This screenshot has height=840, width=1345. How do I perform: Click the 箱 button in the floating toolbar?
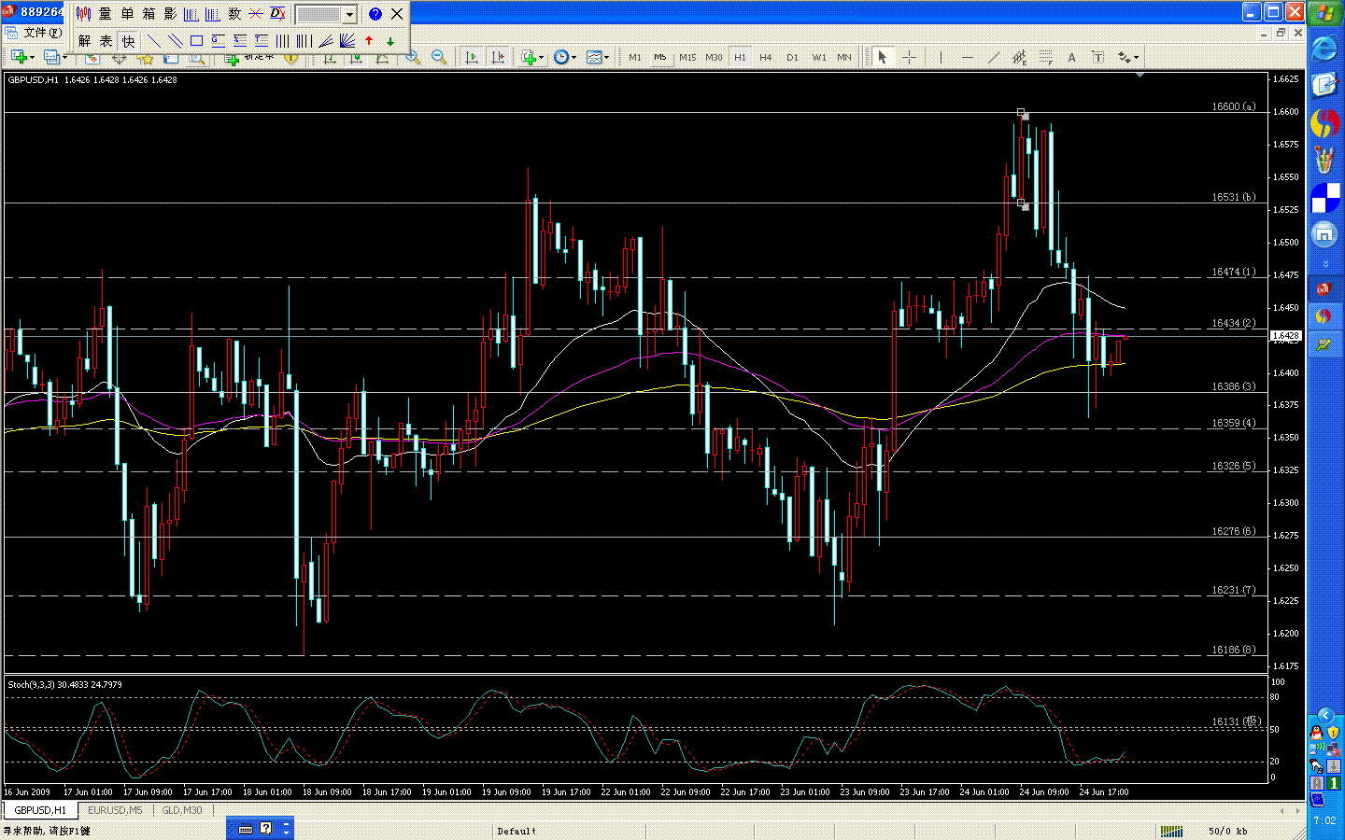coord(149,14)
